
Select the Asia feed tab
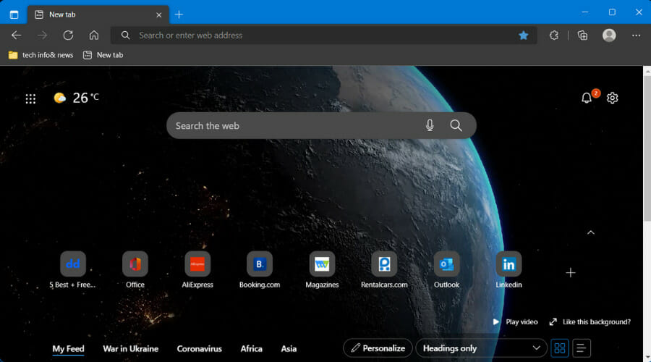click(289, 349)
